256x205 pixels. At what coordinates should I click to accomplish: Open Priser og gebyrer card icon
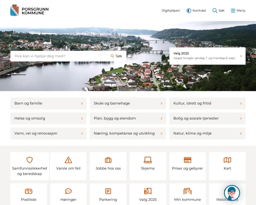(x=187, y=160)
